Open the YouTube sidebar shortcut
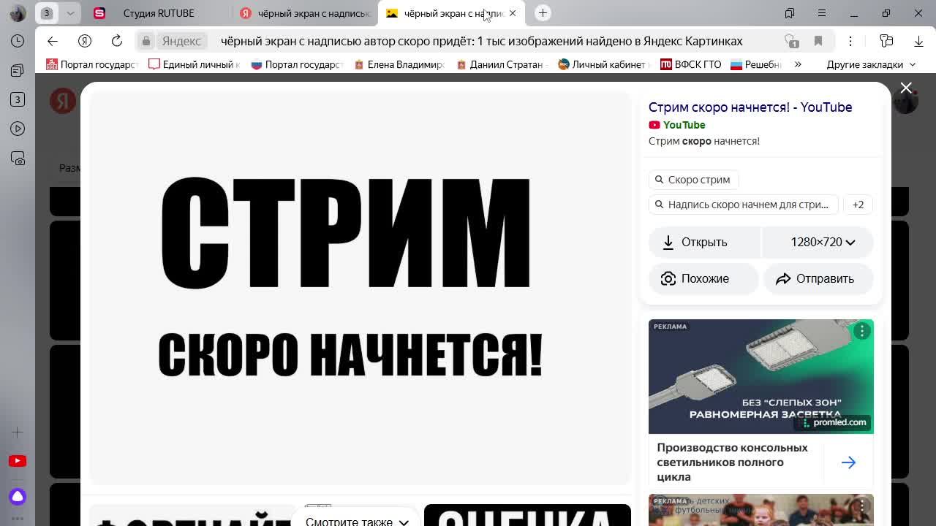 point(18,461)
